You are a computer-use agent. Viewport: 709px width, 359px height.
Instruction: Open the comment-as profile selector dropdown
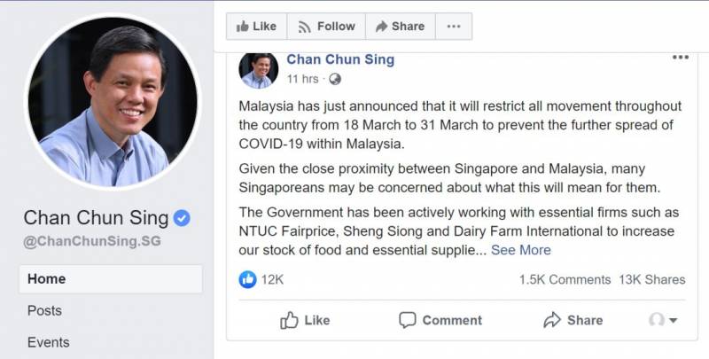click(663, 320)
